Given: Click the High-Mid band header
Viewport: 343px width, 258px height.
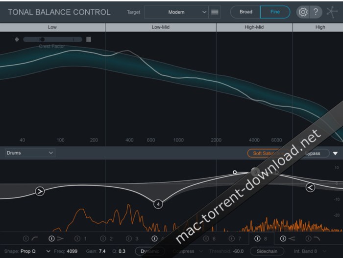Looking at the screenshot, I should click(x=254, y=27).
